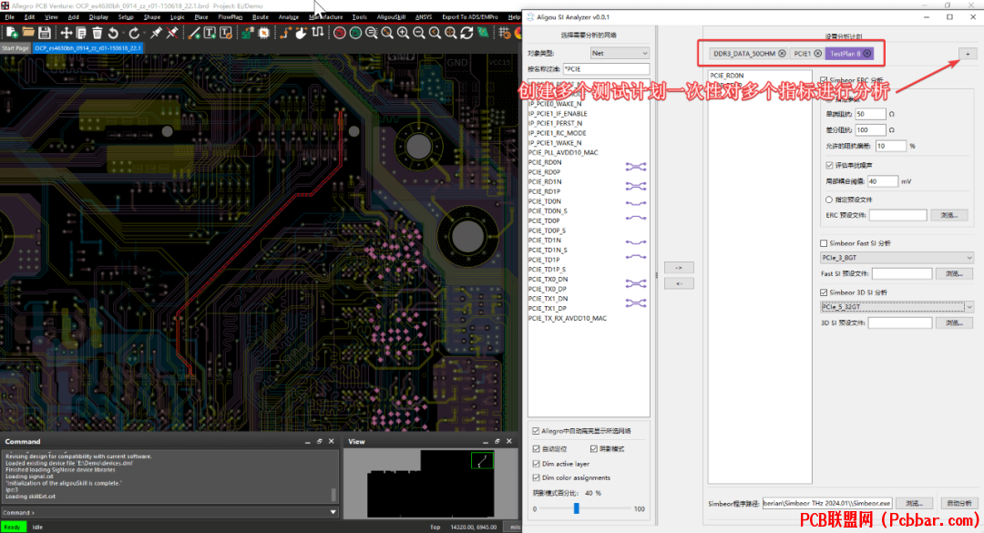This screenshot has height=533, width=984.
Task: Click the View panel board overview thumbnail
Action: (x=430, y=484)
